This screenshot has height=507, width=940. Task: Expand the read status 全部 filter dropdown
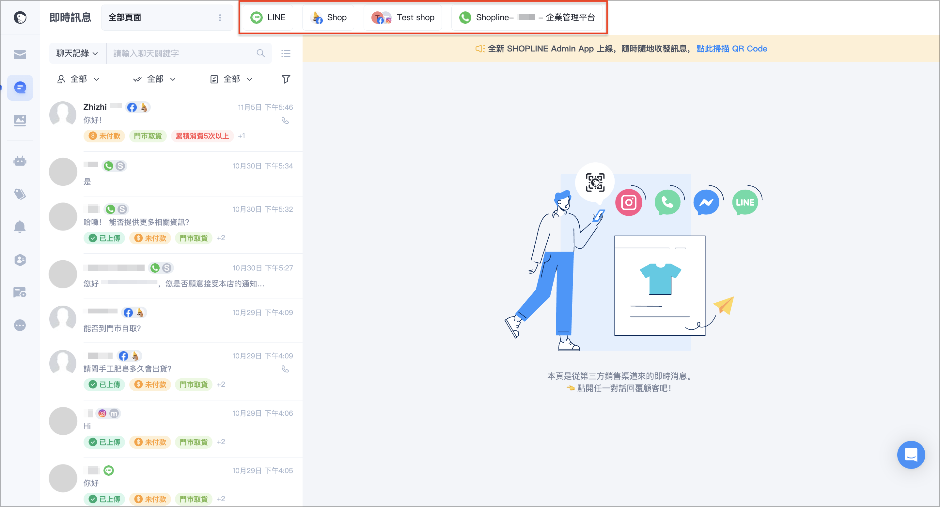[x=154, y=79]
